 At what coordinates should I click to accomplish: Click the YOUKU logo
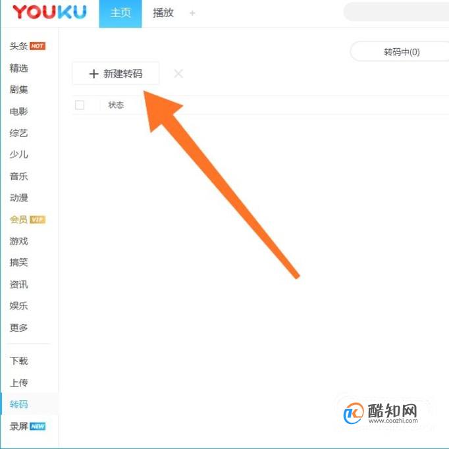49,12
